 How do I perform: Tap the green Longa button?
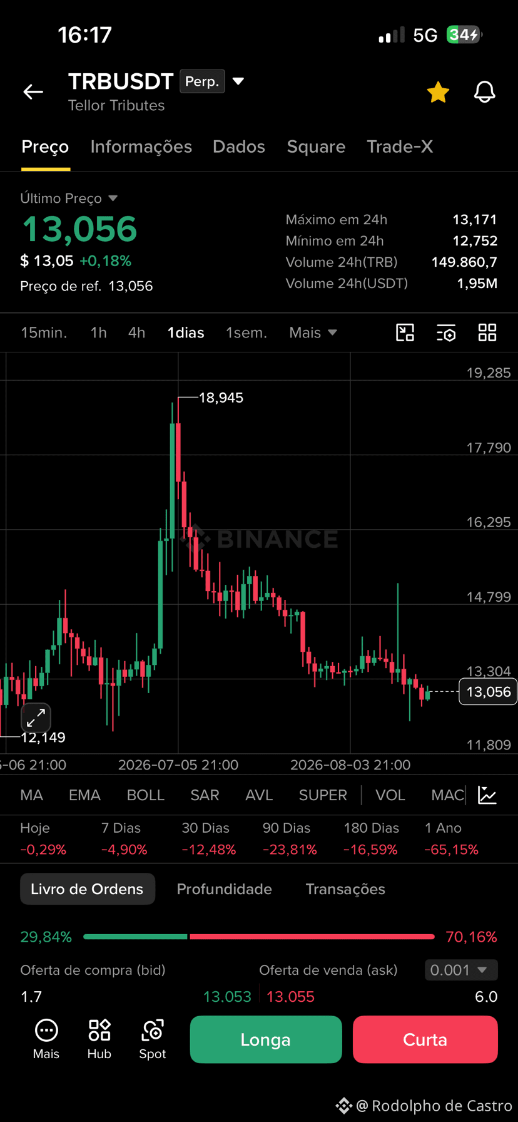(x=266, y=1039)
